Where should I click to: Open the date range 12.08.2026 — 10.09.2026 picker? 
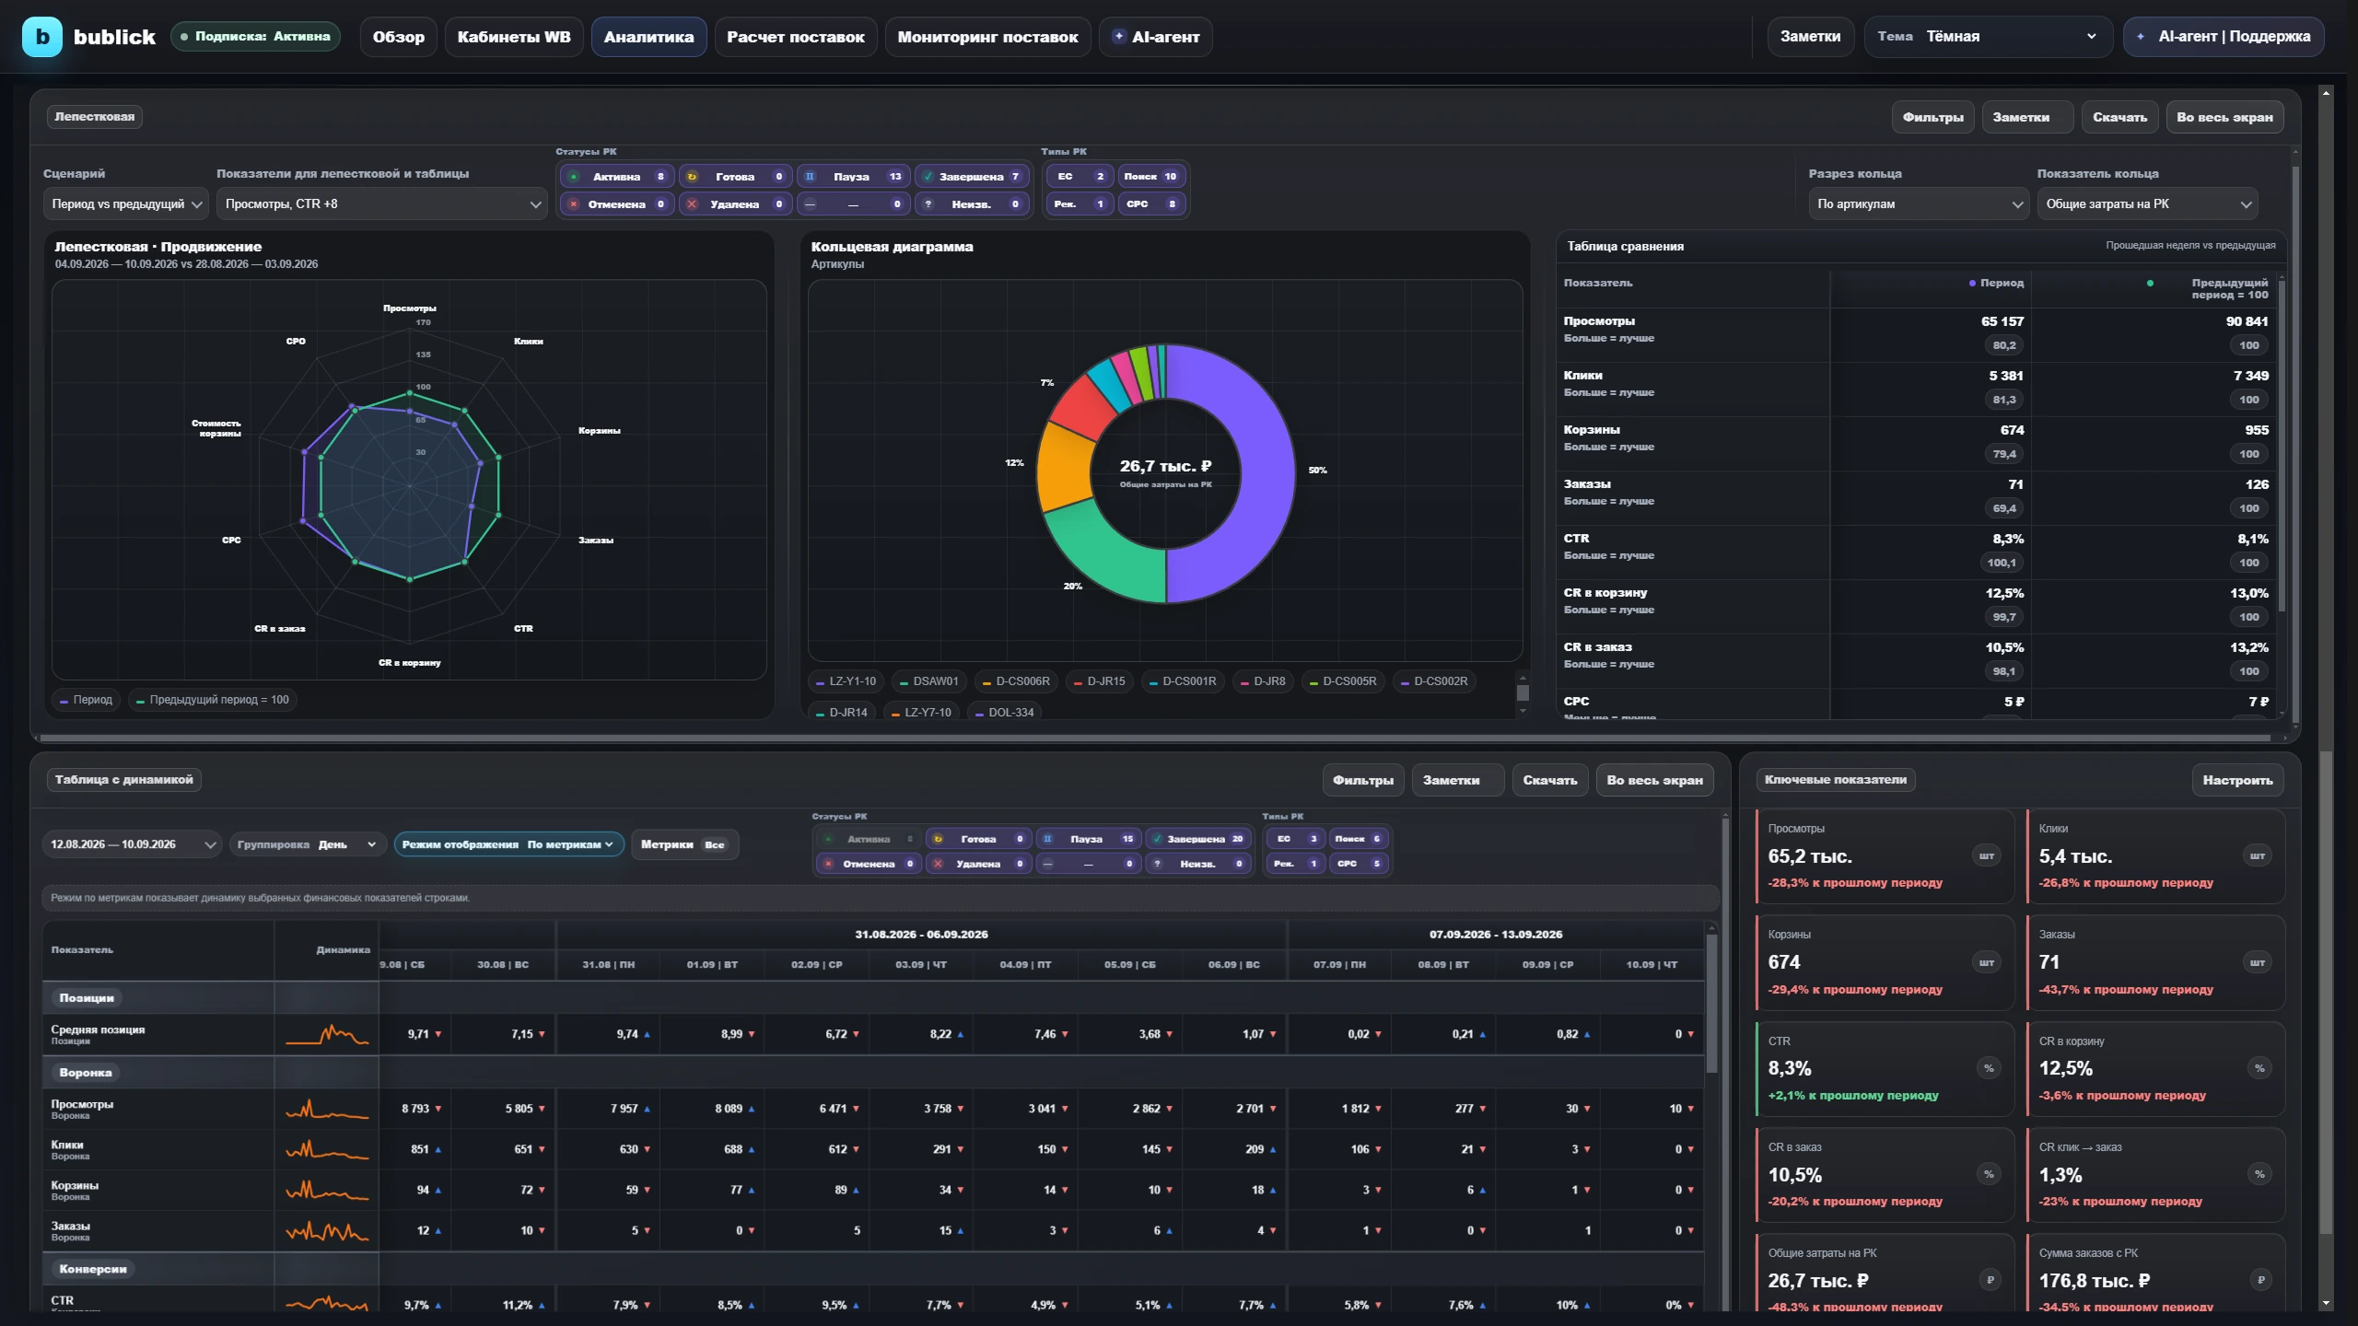132,844
